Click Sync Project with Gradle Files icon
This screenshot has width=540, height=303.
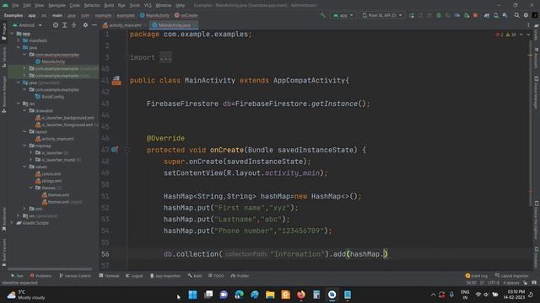487,15
